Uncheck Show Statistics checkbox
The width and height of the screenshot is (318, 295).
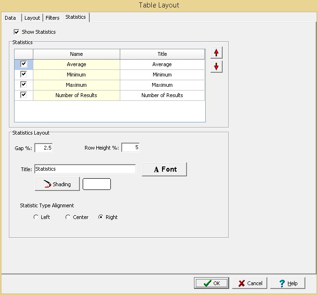[17, 32]
